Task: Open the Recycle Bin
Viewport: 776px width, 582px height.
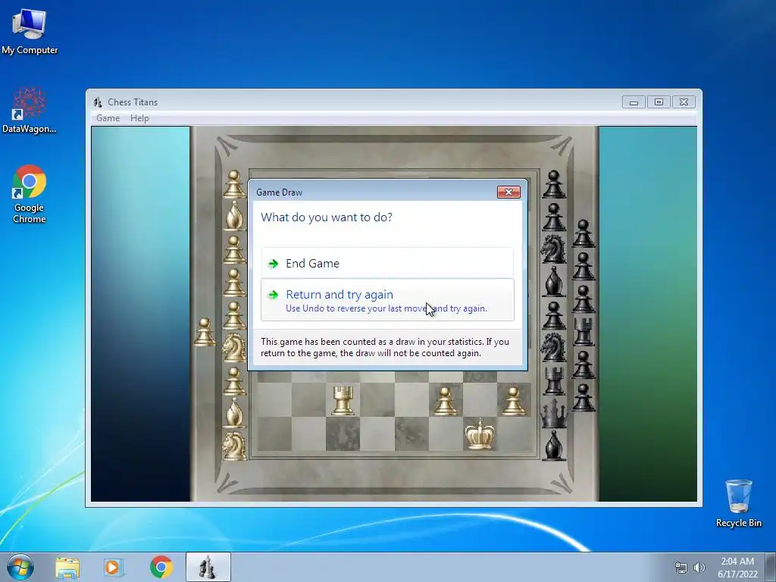Action: (738, 503)
